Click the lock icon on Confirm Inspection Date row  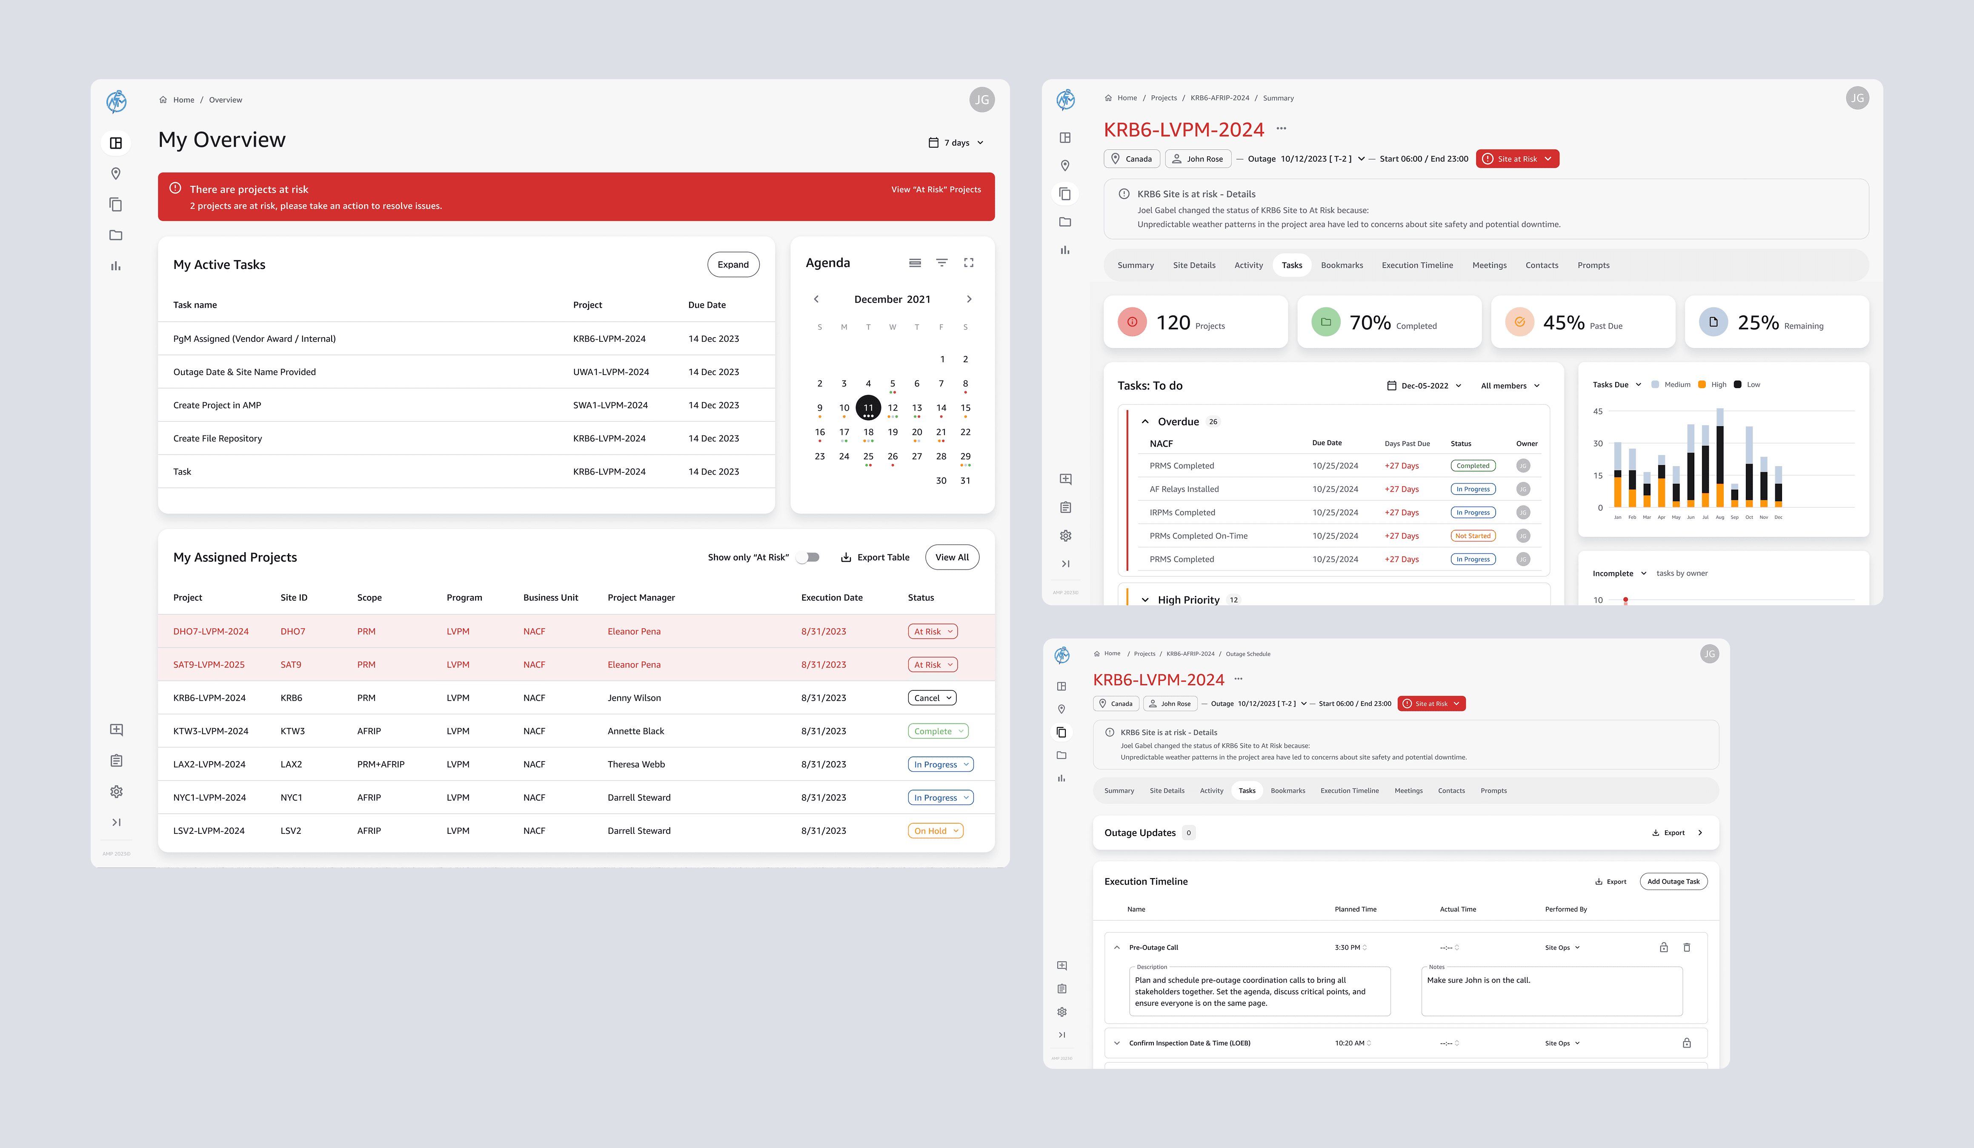click(x=1687, y=1043)
